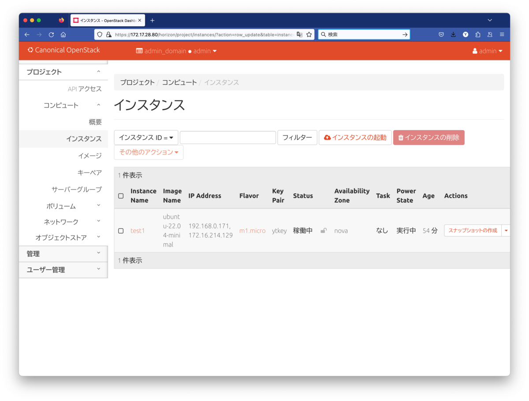
Task: Click スナップショットの作成 for test1
Action: [473, 231]
